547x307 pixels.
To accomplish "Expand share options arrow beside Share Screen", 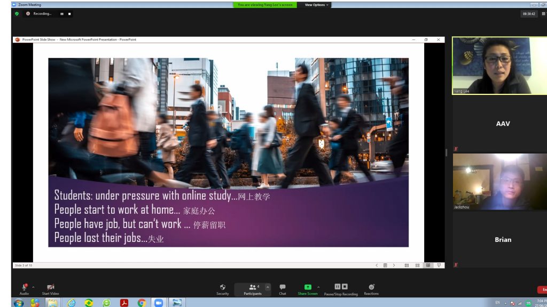I will 318,287.
